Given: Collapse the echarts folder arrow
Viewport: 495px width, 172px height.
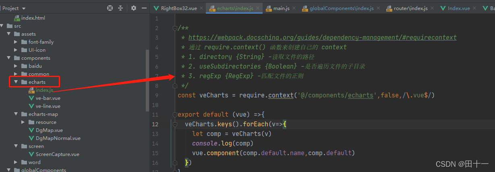Looking at the screenshot, I should coord(16,82).
